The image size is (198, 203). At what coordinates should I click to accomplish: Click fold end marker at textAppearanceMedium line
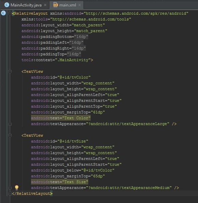[x=10, y=188]
